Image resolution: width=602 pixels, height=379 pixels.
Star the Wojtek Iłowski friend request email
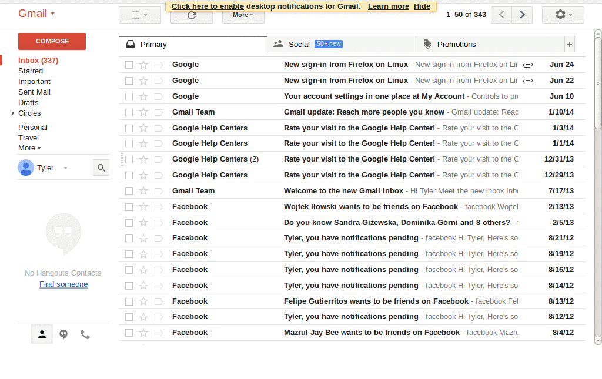tap(143, 207)
